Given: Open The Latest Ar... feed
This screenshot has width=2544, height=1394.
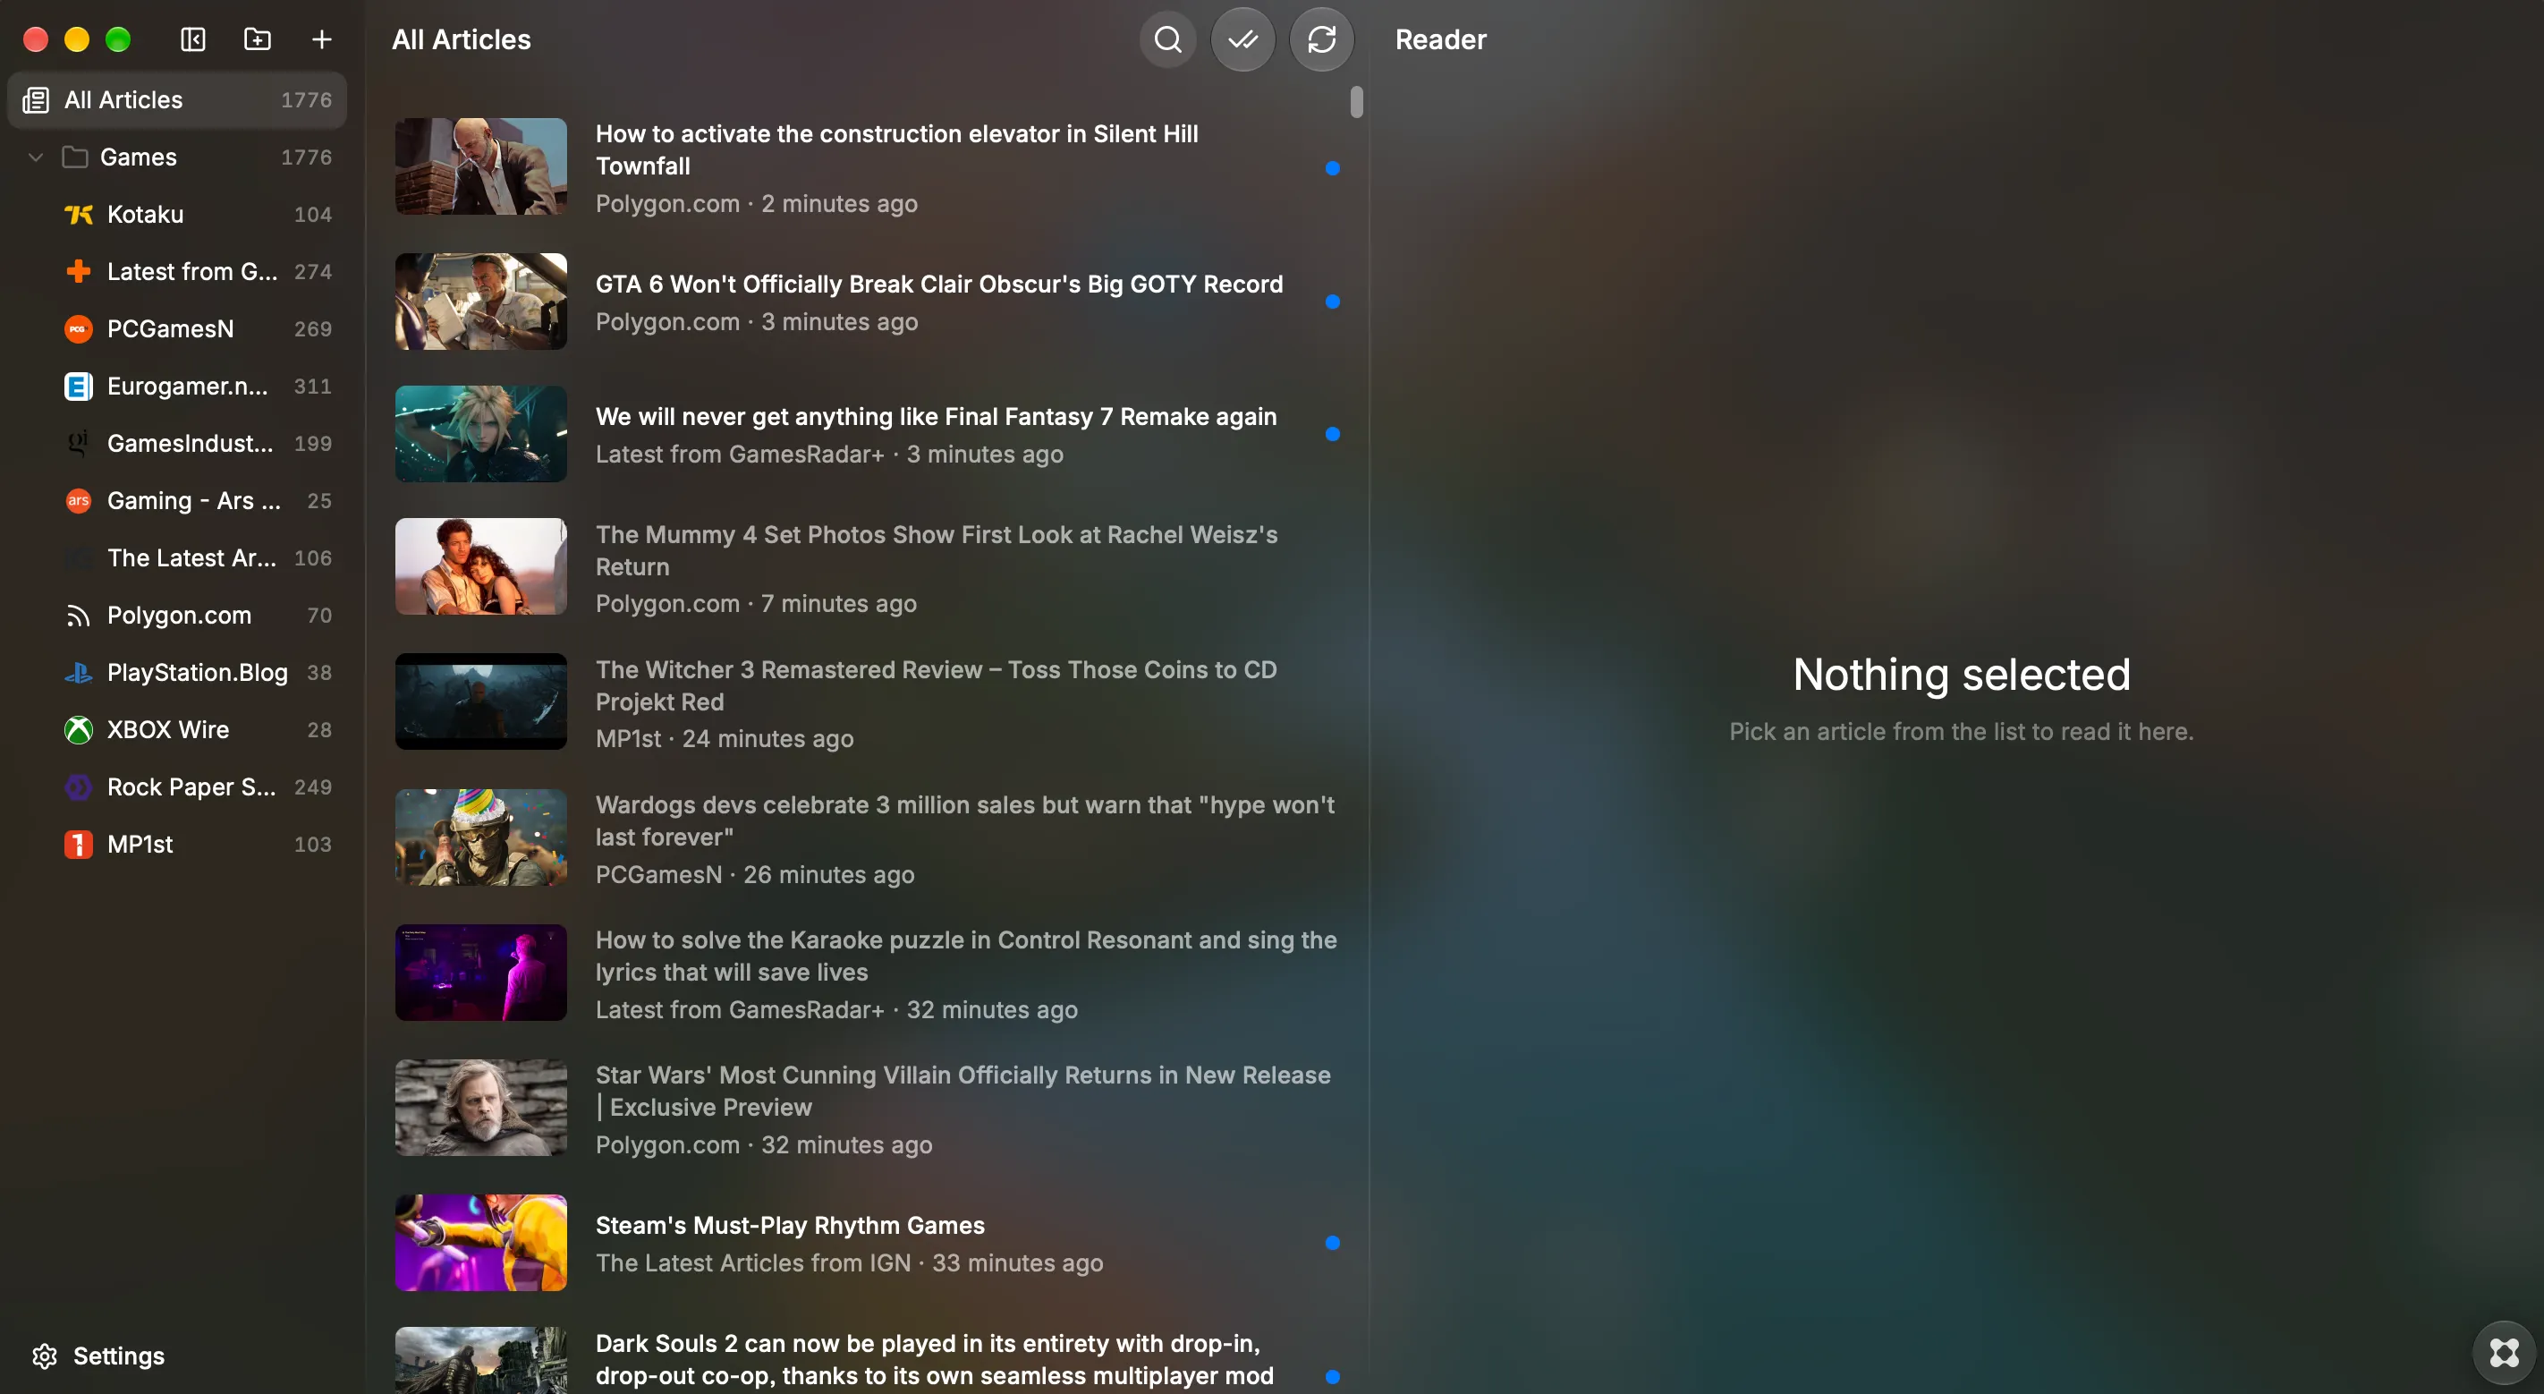Looking at the screenshot, I should click(x=178, y=558).
